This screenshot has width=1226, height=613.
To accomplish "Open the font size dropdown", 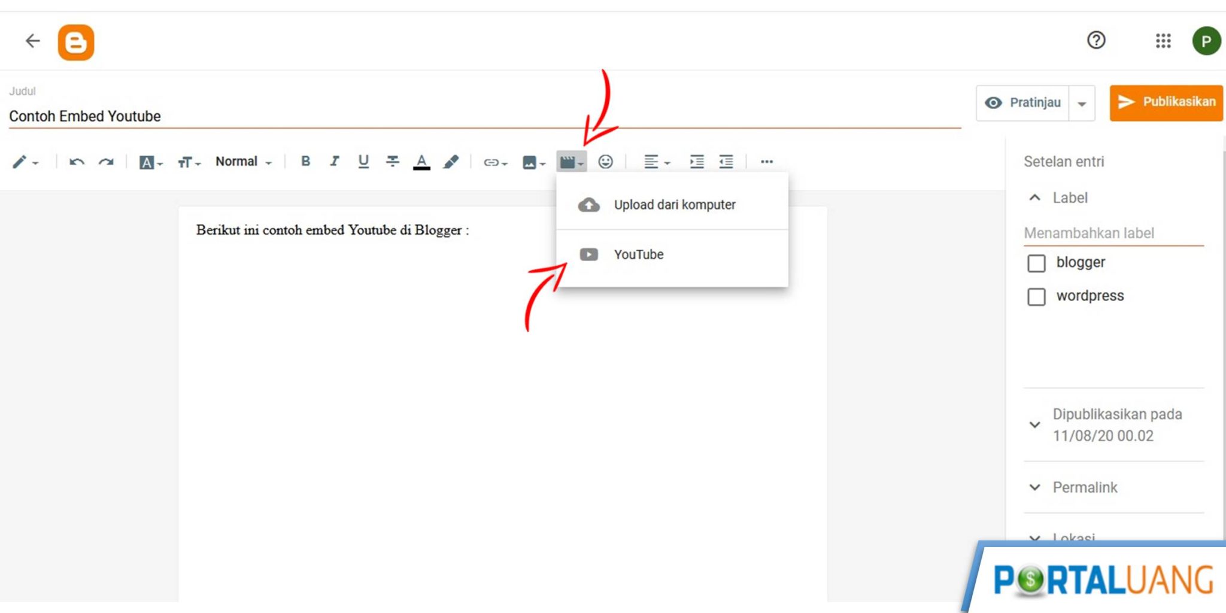I will [189, 162].
